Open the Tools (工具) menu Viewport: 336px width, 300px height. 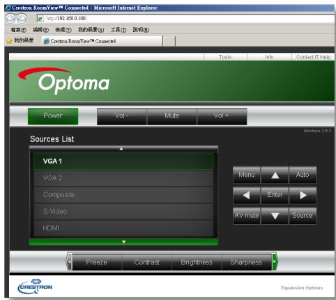119,30
